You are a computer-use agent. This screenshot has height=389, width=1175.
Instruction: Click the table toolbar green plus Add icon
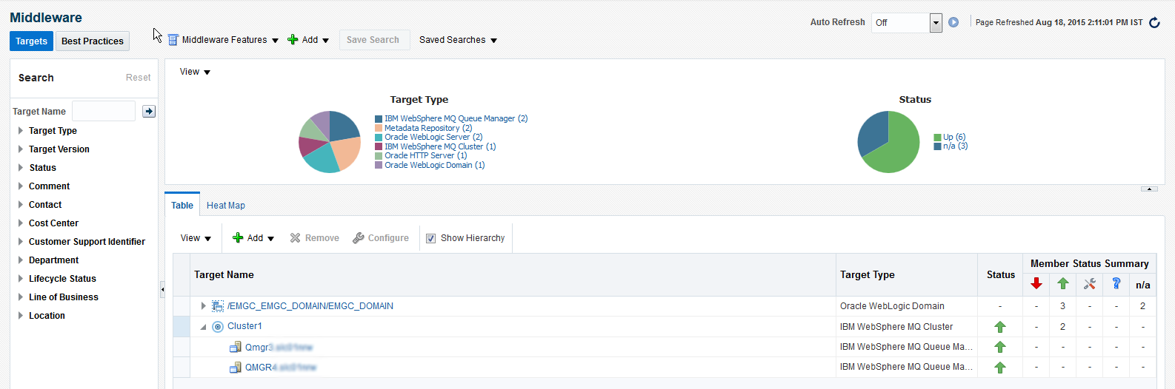coord(238,238)
